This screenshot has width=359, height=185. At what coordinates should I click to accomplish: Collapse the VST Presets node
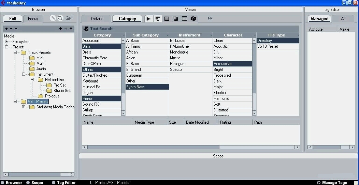[x=15, y=101]
